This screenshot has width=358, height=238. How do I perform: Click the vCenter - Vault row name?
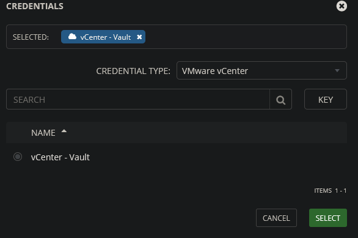tap(60, 157)
